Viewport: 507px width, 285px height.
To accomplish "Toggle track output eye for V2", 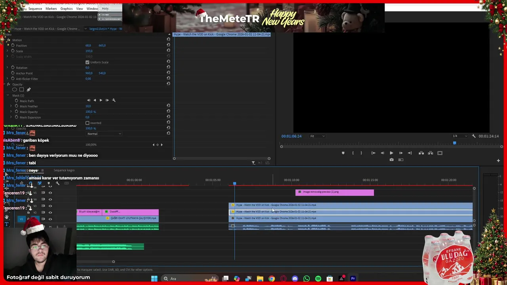I will [50, 212].
